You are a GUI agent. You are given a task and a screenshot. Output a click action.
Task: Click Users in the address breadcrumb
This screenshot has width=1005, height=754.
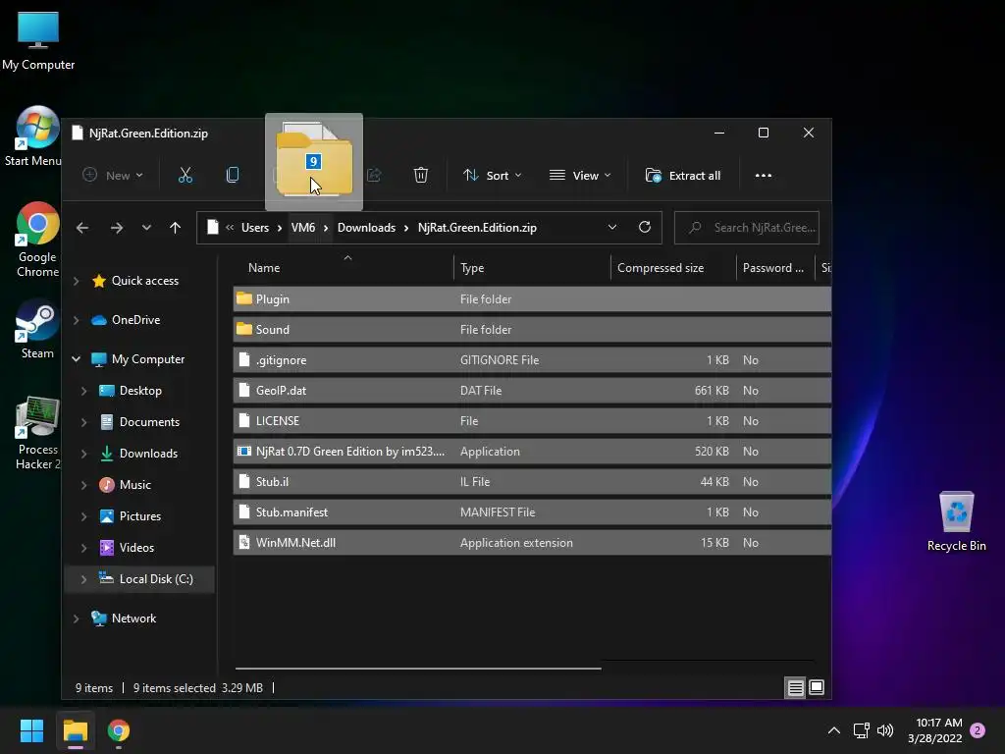[x=255, y=228]
